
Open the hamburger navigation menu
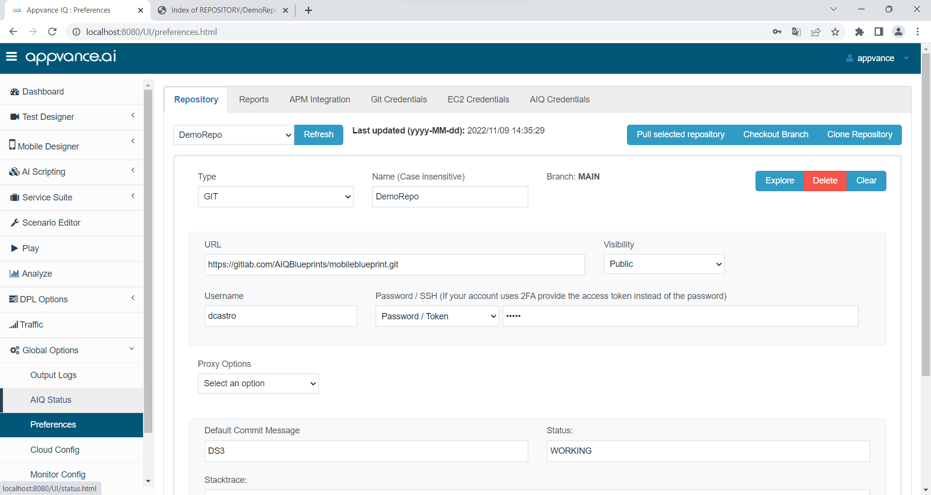pyautogui.click(x=12, y=57)
